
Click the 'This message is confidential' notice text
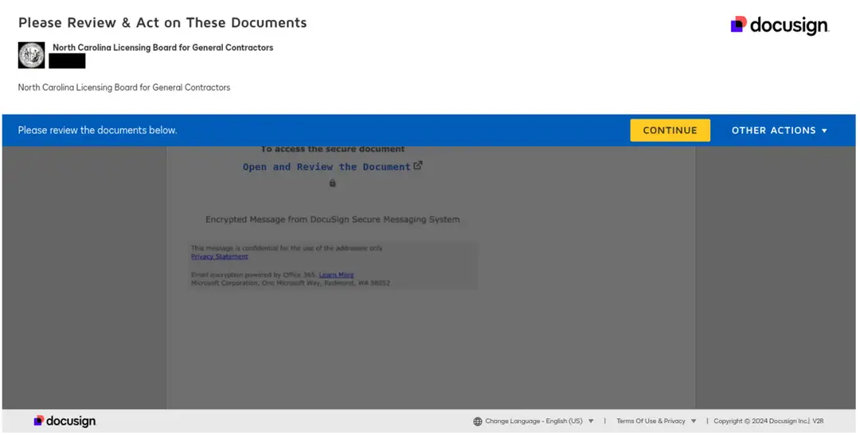click(x=287, y=248)
